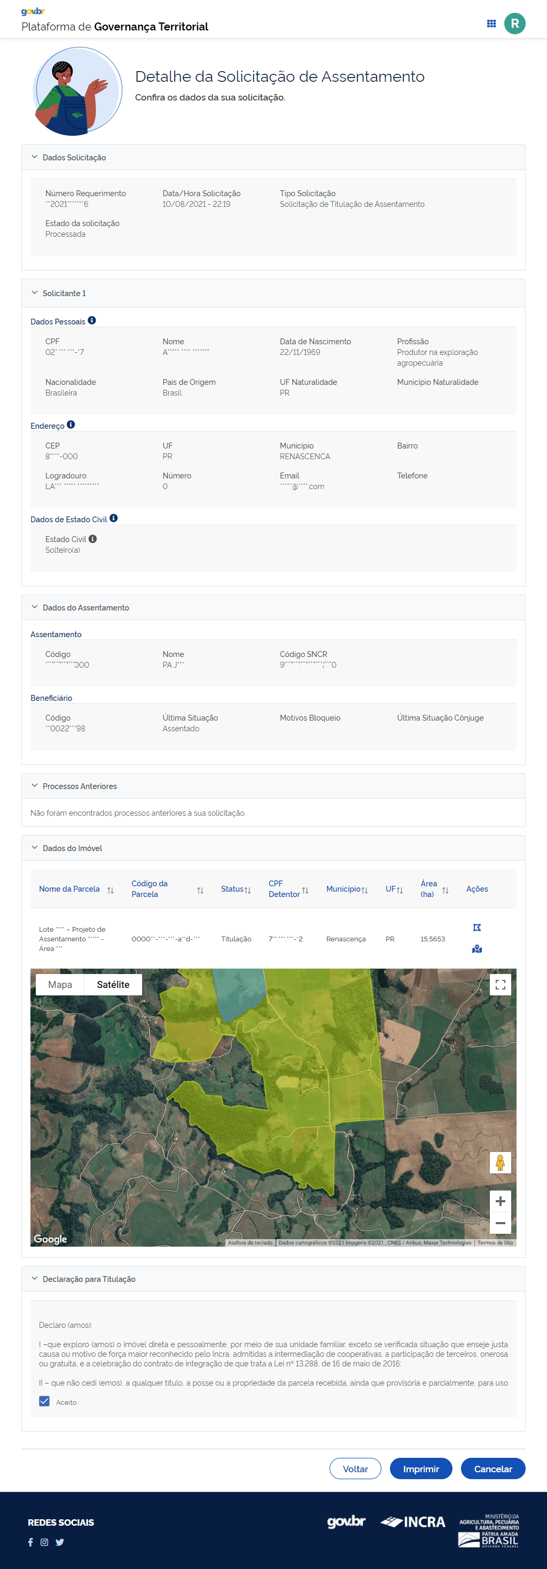Click the Street View pegman icon
This screenshot has height=1569, width=547.
coord(500,1163)
